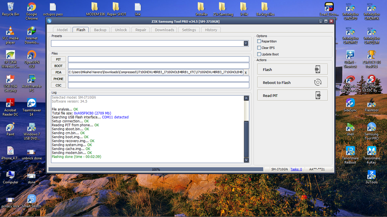The image size is (387, 217).
Task: Click into the PIT file path field
Action: (x=158, y=59)
